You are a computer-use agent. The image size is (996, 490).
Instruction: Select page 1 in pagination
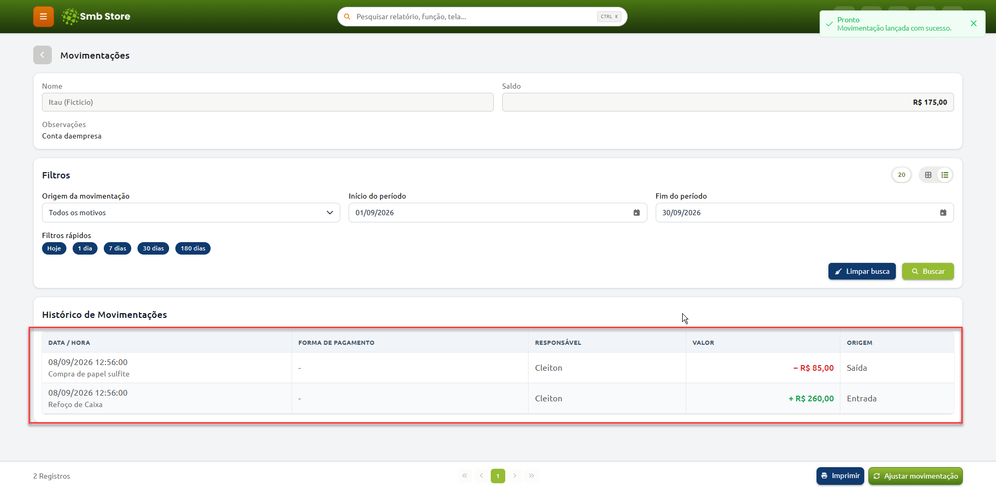coord(498,475)
